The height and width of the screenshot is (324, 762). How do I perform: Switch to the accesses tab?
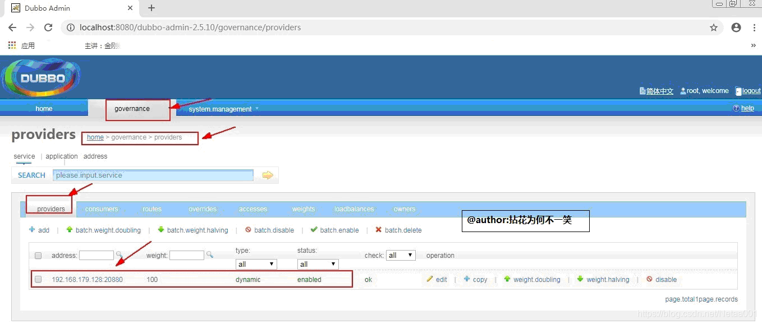coord(253,209)
